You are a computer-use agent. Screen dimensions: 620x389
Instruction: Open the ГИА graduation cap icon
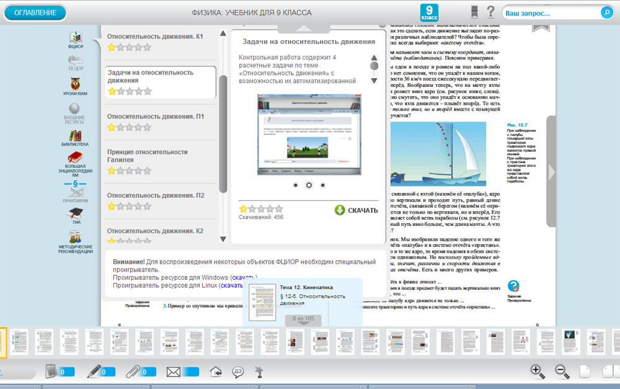[x=75, y=214]
